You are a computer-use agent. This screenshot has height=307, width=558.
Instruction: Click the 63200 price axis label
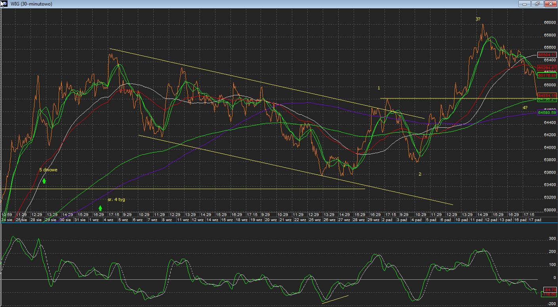(x=549, y=197)
